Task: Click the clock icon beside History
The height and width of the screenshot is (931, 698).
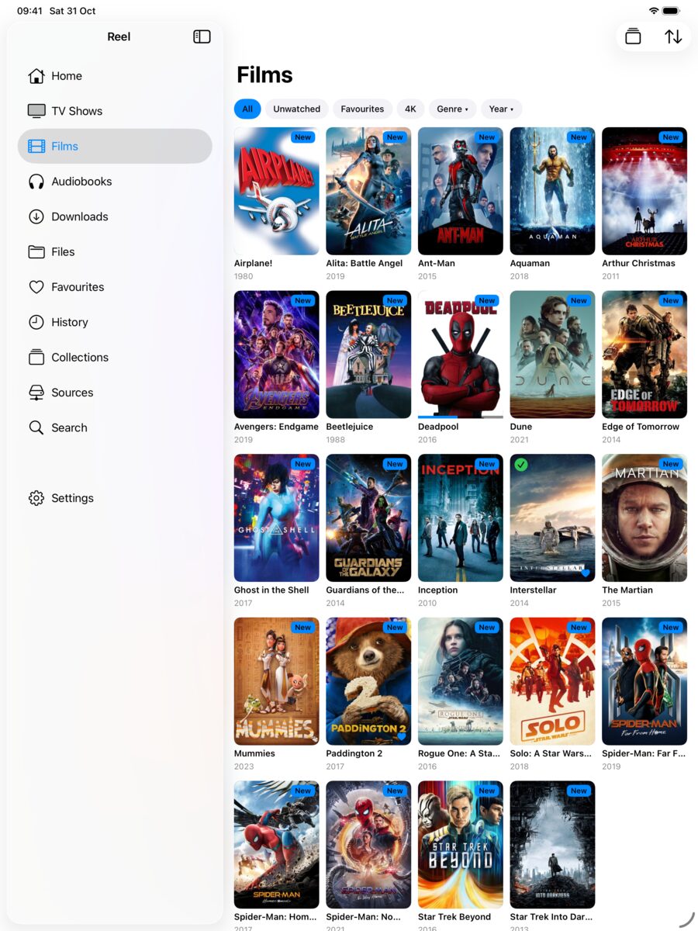Action: pos(36,322)
